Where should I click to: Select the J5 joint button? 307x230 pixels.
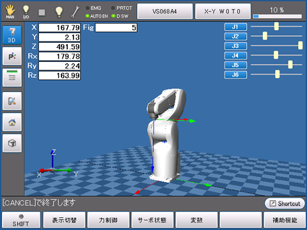(x=235, y=65)
